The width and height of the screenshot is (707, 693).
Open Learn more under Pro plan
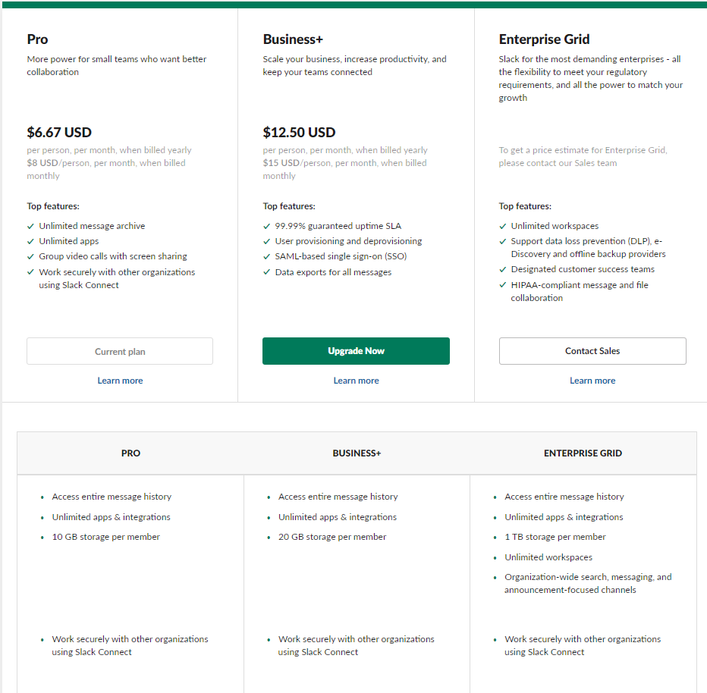(120, 381)
